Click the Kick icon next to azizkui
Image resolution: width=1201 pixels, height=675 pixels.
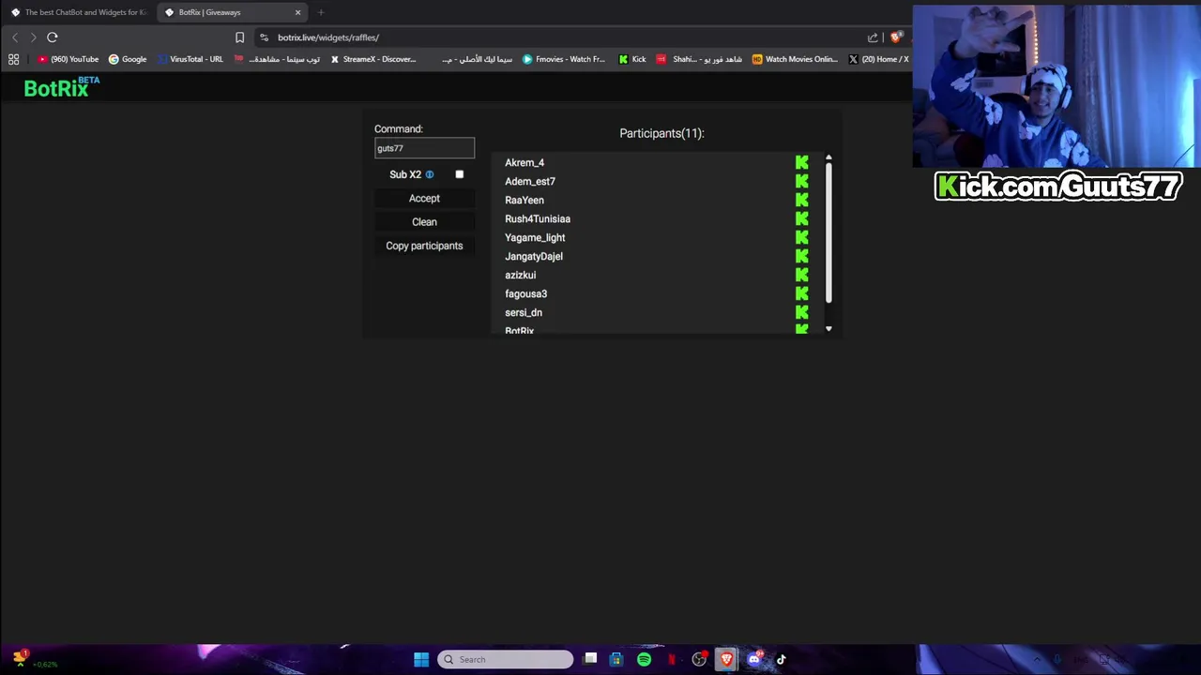click(x=802, y=275)
